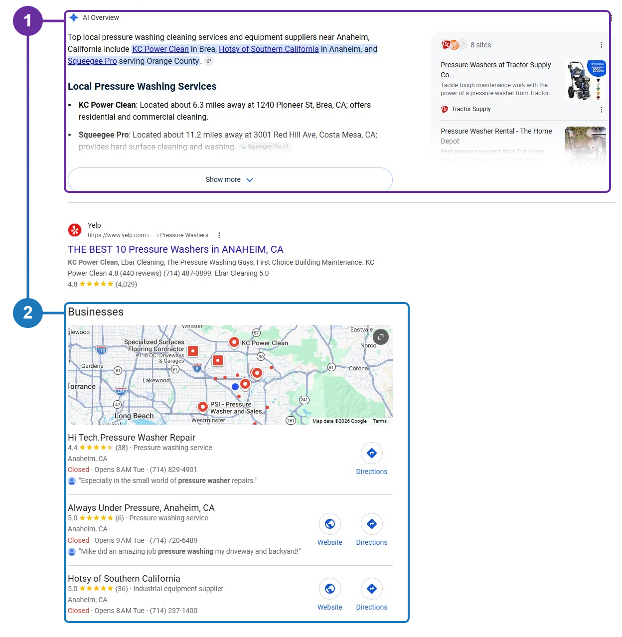Click the Tractor Supply logo icon
The height and width of the screenshot is (637, 622).
click(x=445, y=109)
